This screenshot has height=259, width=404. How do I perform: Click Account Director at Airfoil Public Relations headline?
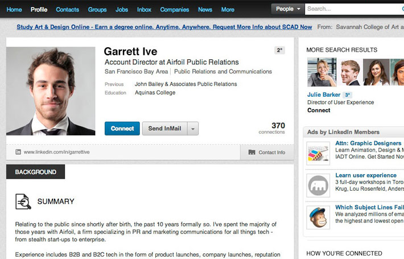(x=172, y=62)
